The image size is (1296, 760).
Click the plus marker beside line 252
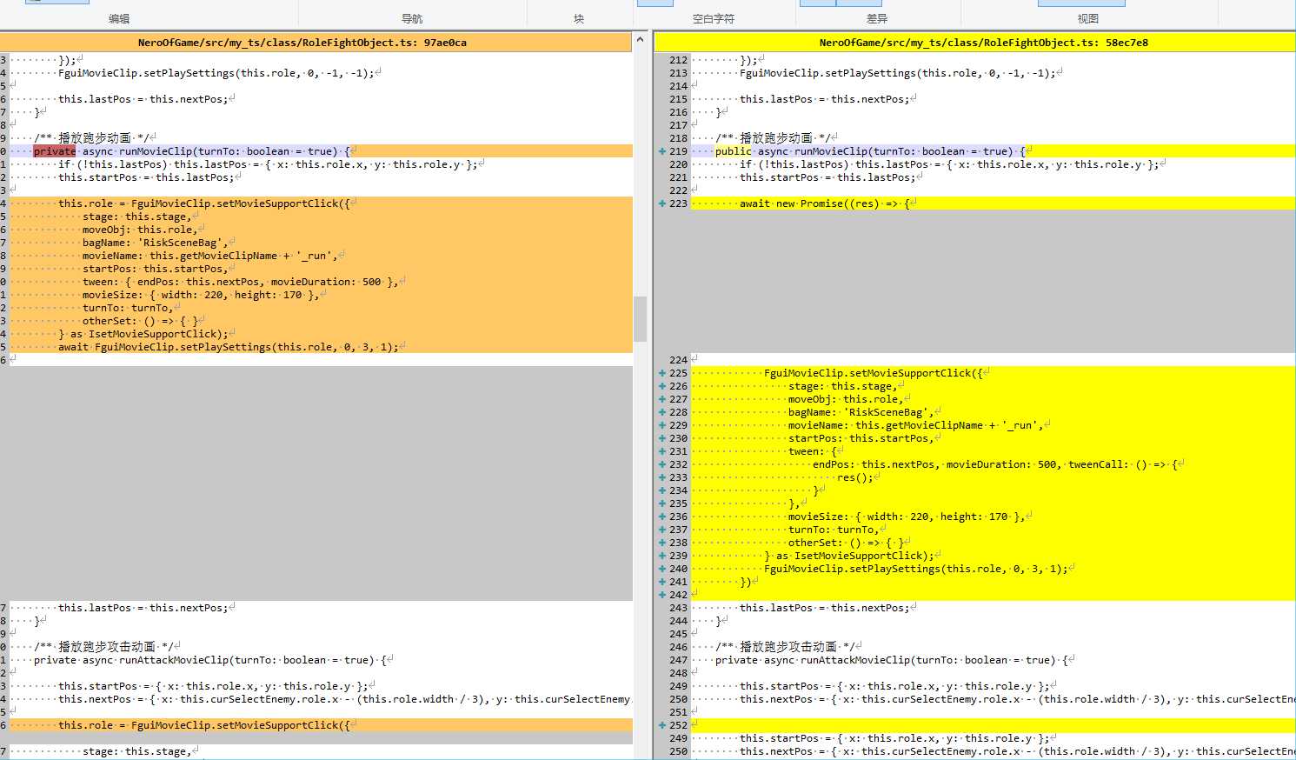click(662, 725)
